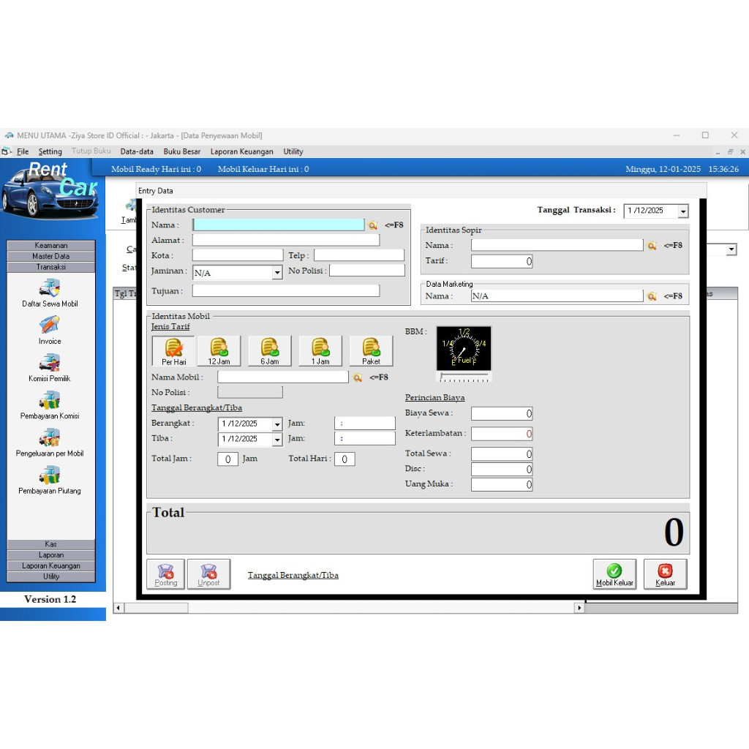Open the Laporan Keuangan menu

point(241,151)
